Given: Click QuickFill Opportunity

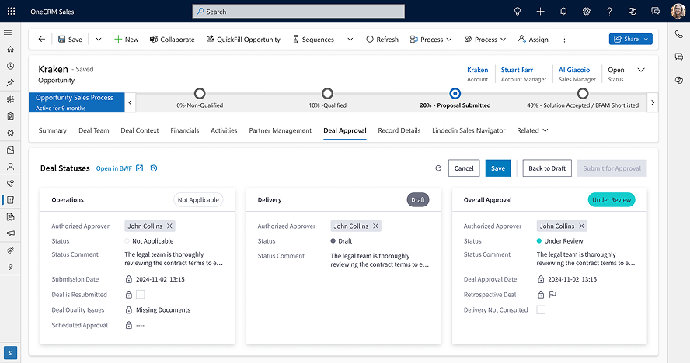Looking at the screenshot, I should pos(243,39).
